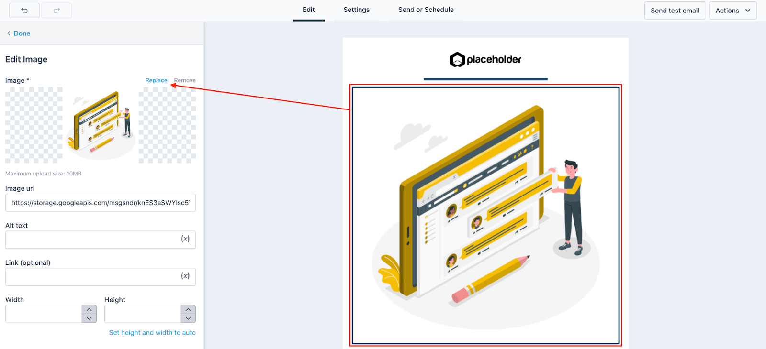
Task: Select the Edit tab
Action: point(309,10)
